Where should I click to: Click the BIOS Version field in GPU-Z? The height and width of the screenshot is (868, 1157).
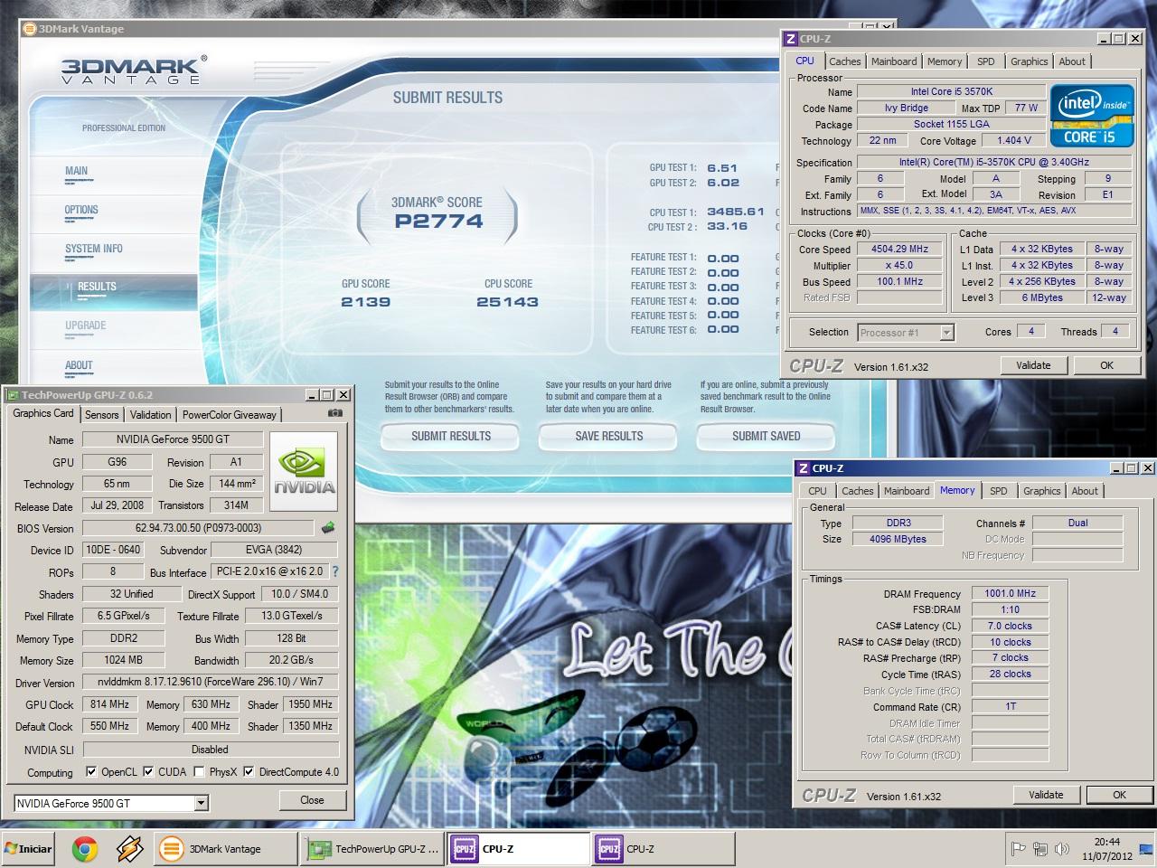coord(198,527)
